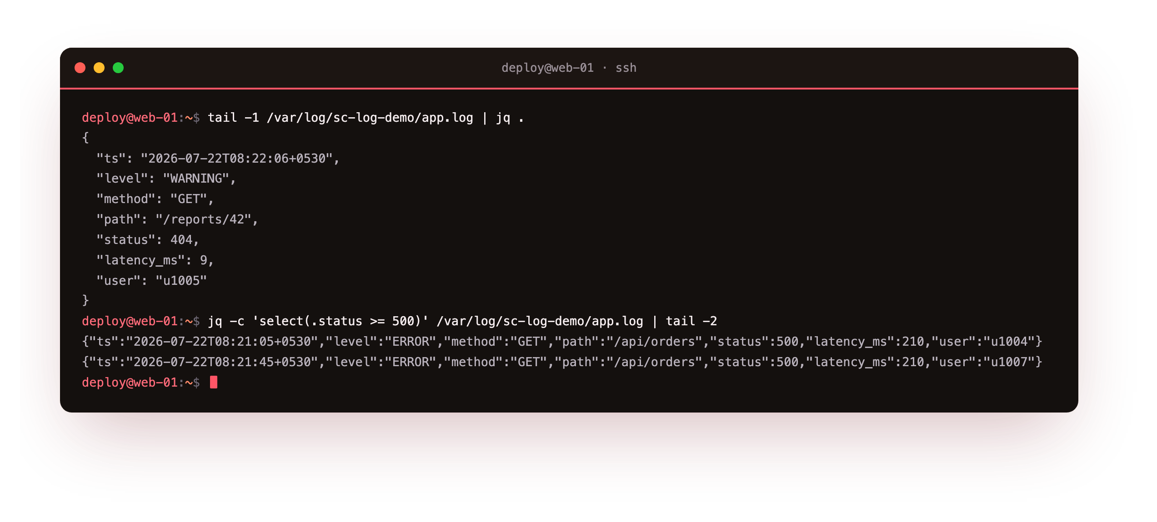Click the line '"method": "GET"' in pretty JSON
This screenshot has width=1157, height=522.
(x=155, y=199)
